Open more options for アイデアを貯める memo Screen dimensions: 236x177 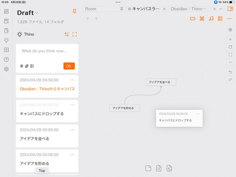72,155
